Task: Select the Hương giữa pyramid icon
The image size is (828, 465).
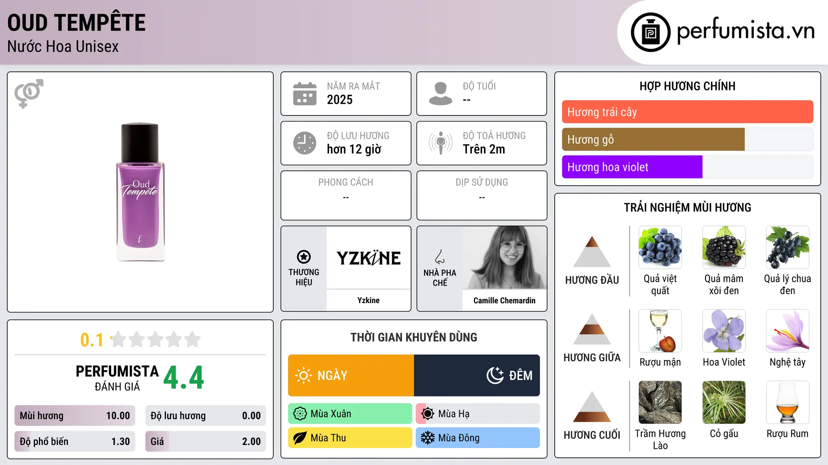Action: [x=592, y=329]
